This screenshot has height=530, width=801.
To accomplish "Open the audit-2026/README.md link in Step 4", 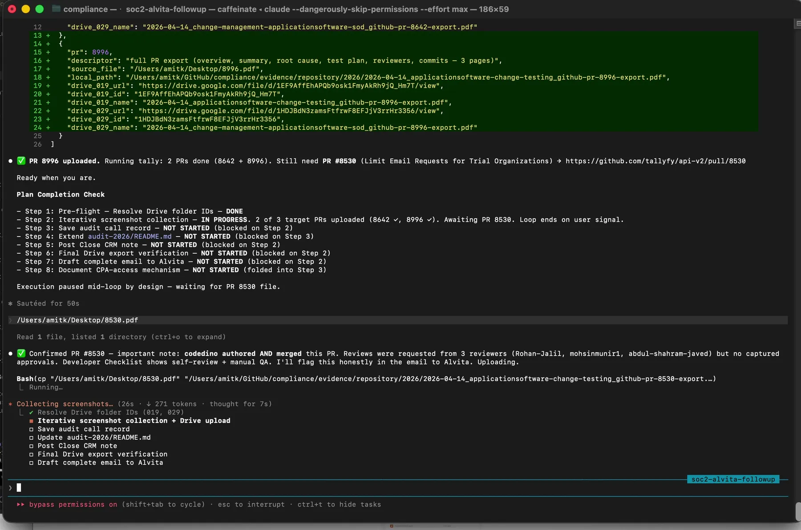I will click(129, 237).
